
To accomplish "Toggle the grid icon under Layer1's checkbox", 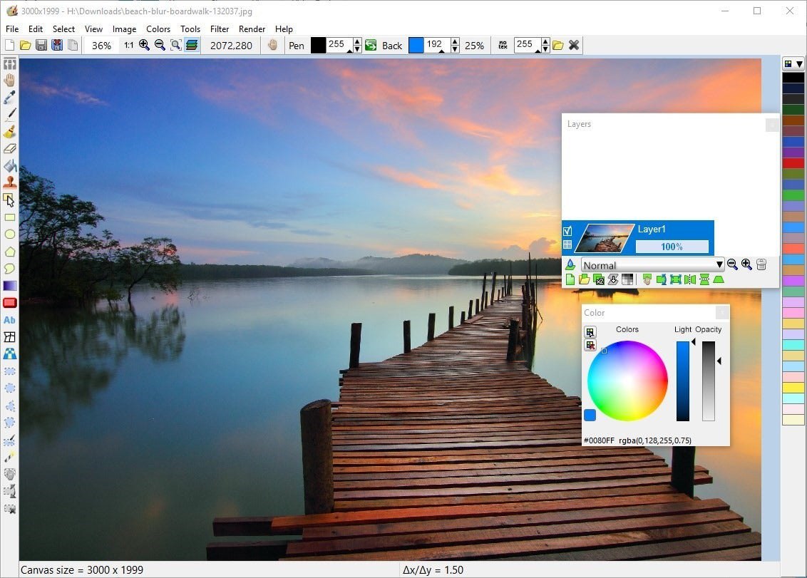I will click(567, 245).
